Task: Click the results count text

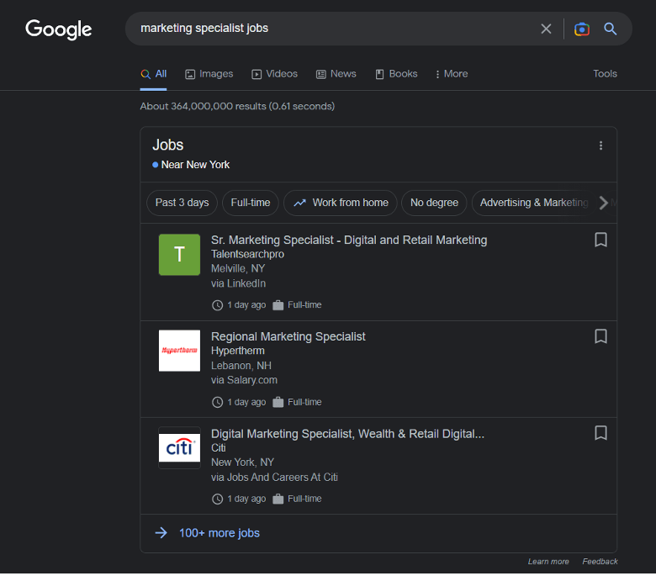Action: [237, 106]
